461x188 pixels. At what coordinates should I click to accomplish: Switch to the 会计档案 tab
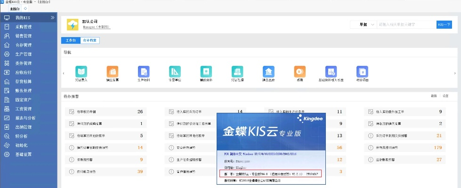coord(90,40)
